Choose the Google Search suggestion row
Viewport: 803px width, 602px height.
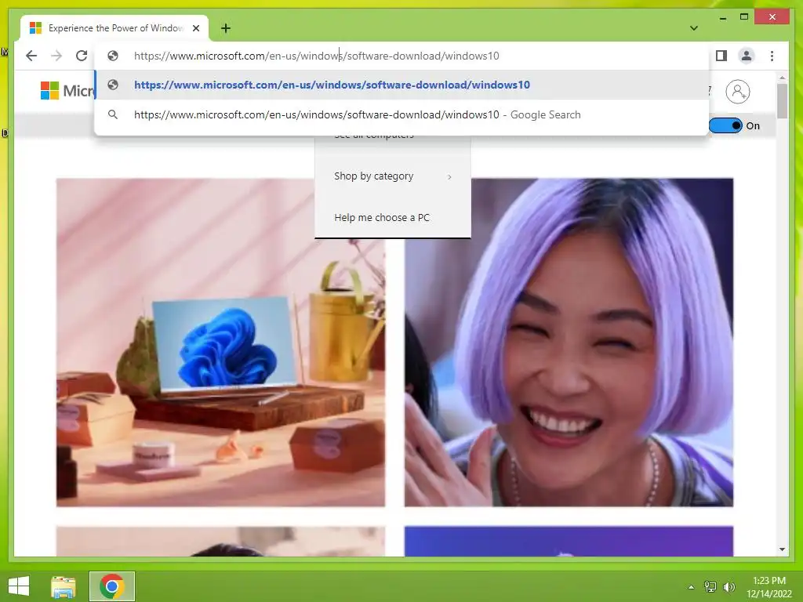coord(402,114)
